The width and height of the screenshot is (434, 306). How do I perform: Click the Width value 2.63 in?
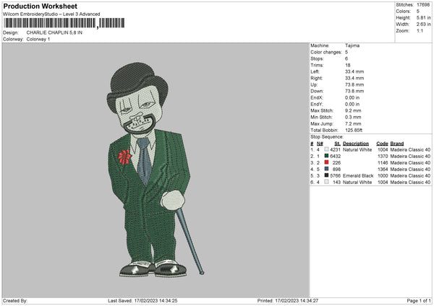[423, 25]
